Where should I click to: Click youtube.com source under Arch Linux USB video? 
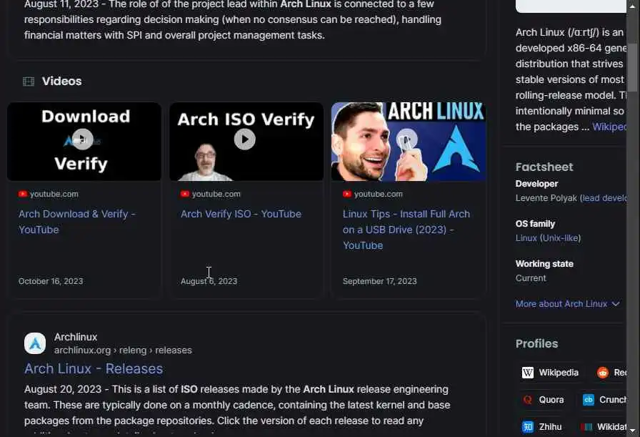pos(378,194)
